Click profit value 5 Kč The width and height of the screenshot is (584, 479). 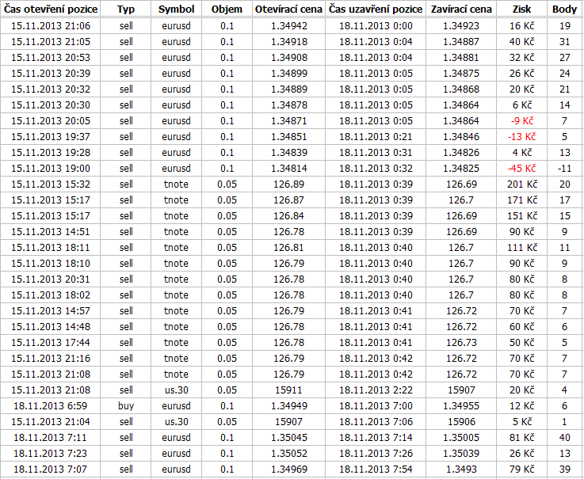pos(522,422)
